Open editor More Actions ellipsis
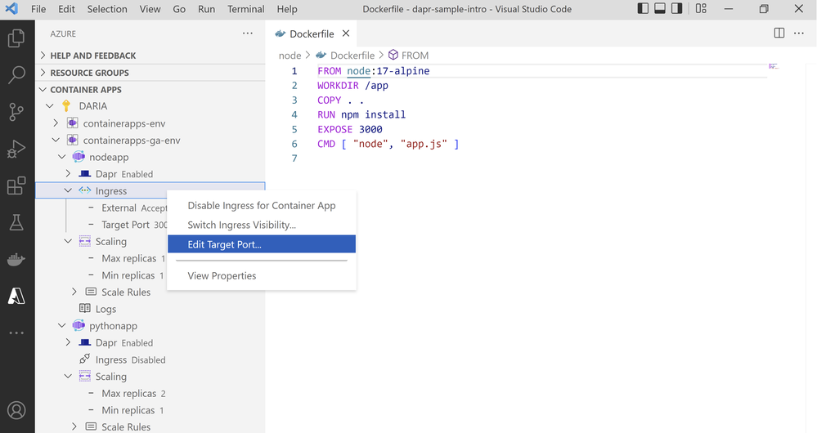This screenshot has height=433, width=817. point(799,33)
